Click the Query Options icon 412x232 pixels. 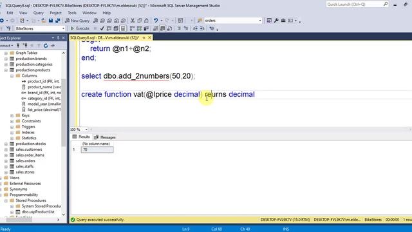[116, 28]
